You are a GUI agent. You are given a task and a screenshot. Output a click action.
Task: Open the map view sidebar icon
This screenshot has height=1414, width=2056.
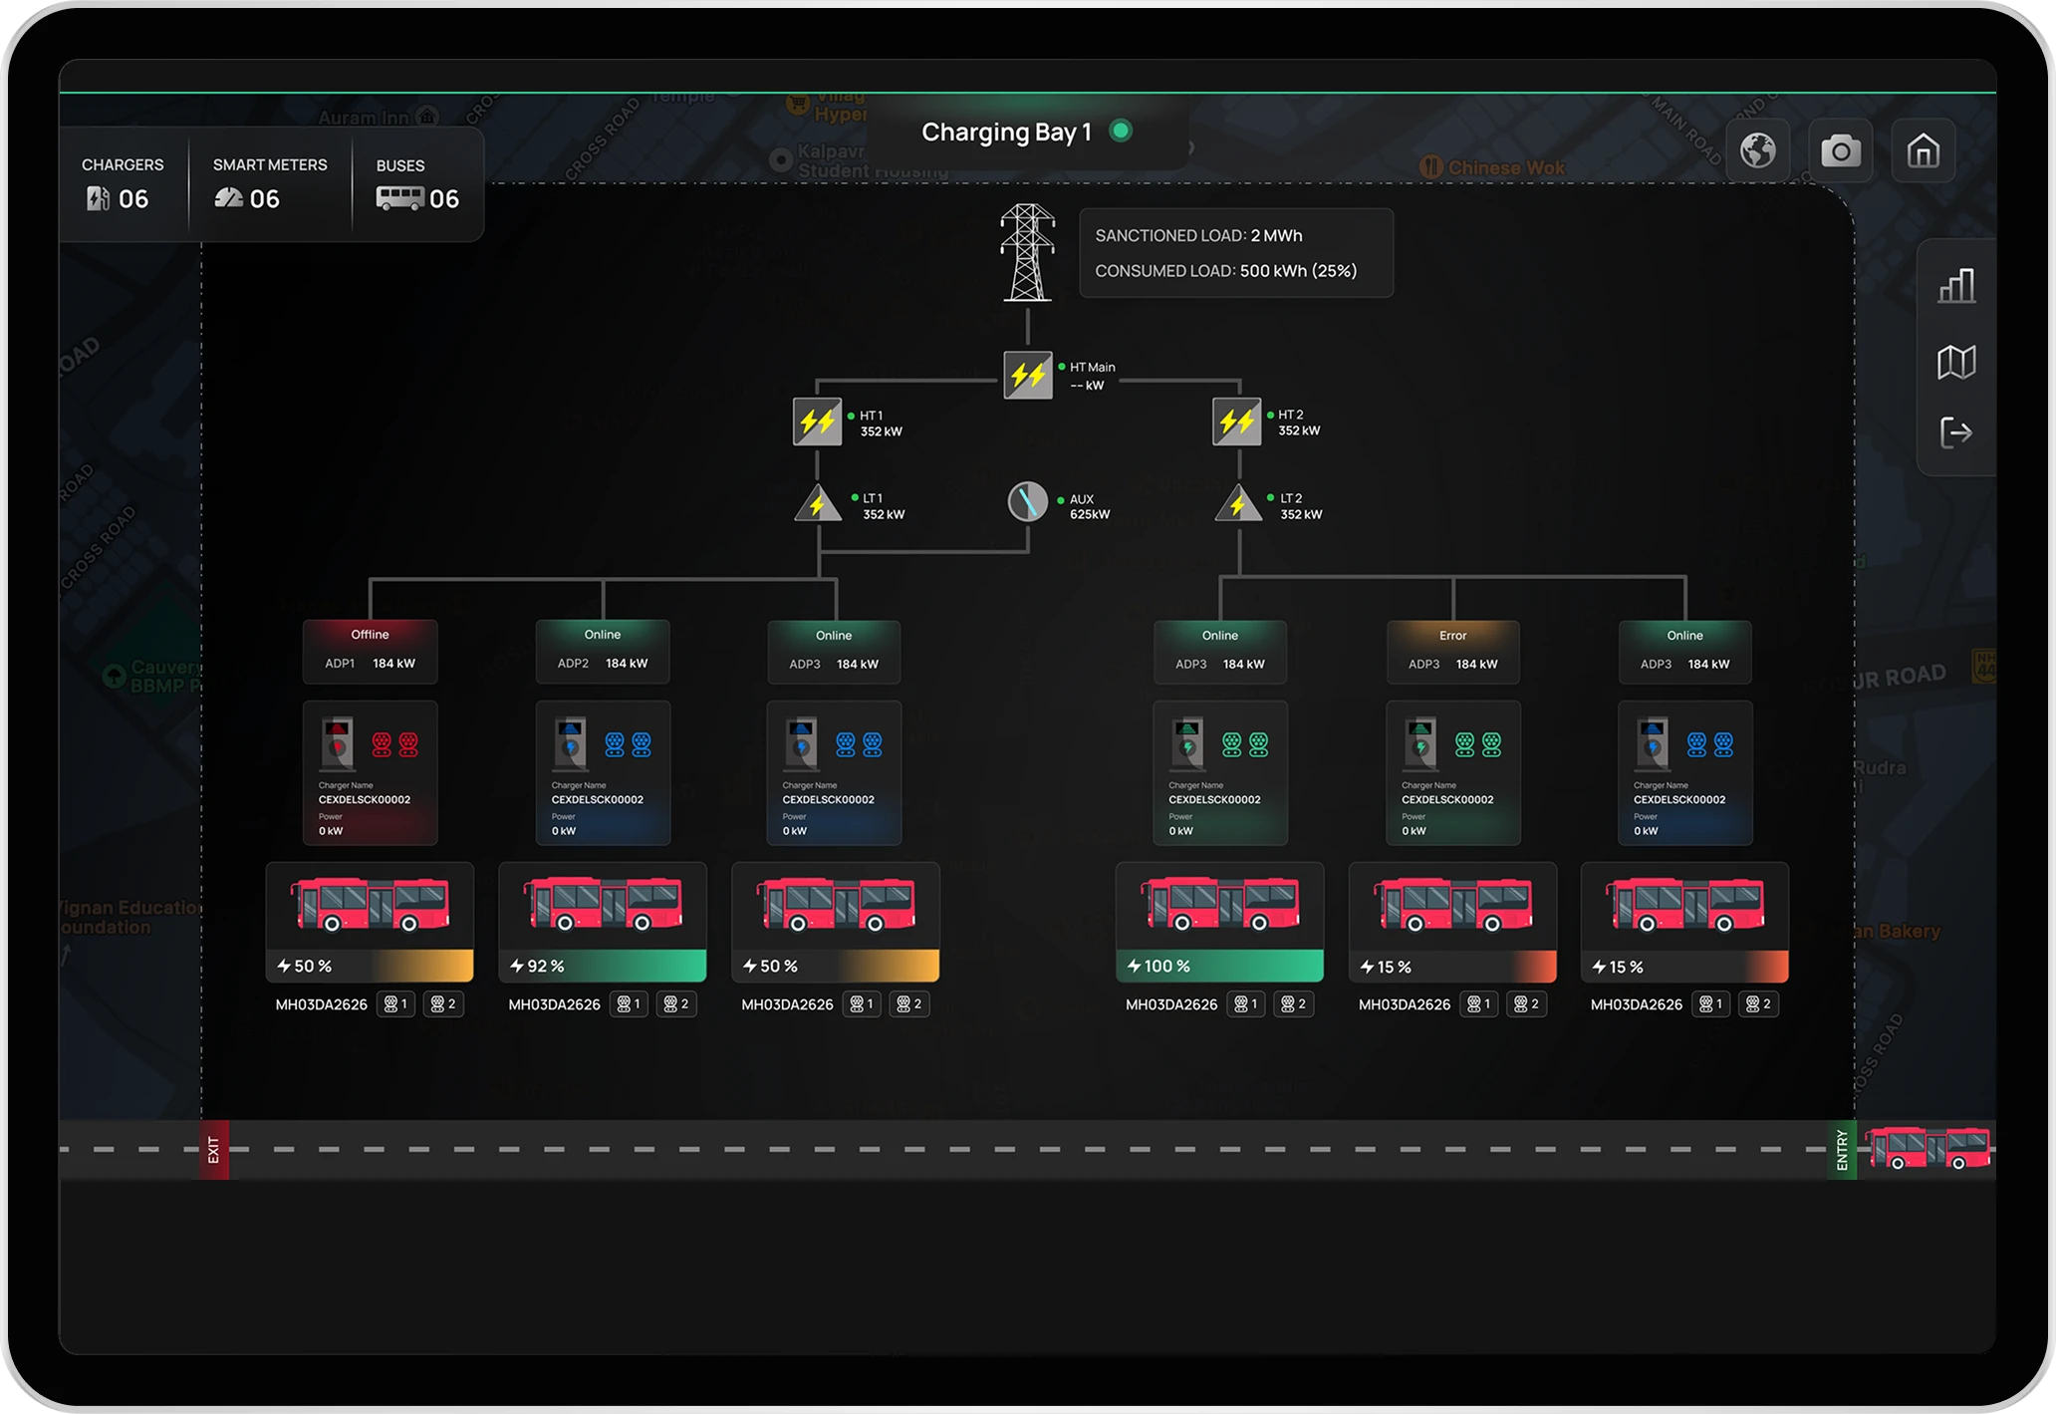pos(1956,362)
